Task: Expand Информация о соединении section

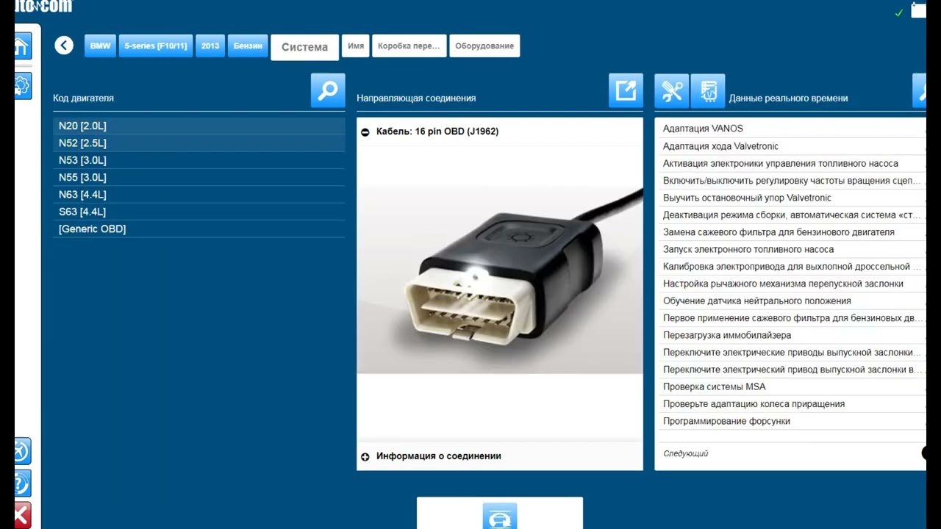Action: coord(365,457)
